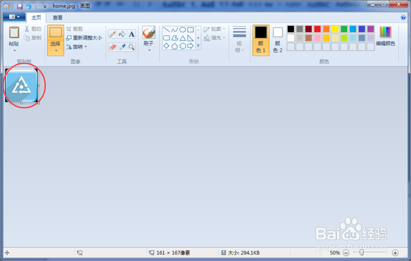Expand the shapes gallery more arrow

198,46
